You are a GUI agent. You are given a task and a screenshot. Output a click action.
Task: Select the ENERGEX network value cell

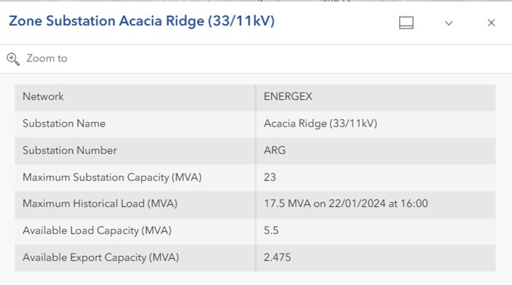(376, 97)
